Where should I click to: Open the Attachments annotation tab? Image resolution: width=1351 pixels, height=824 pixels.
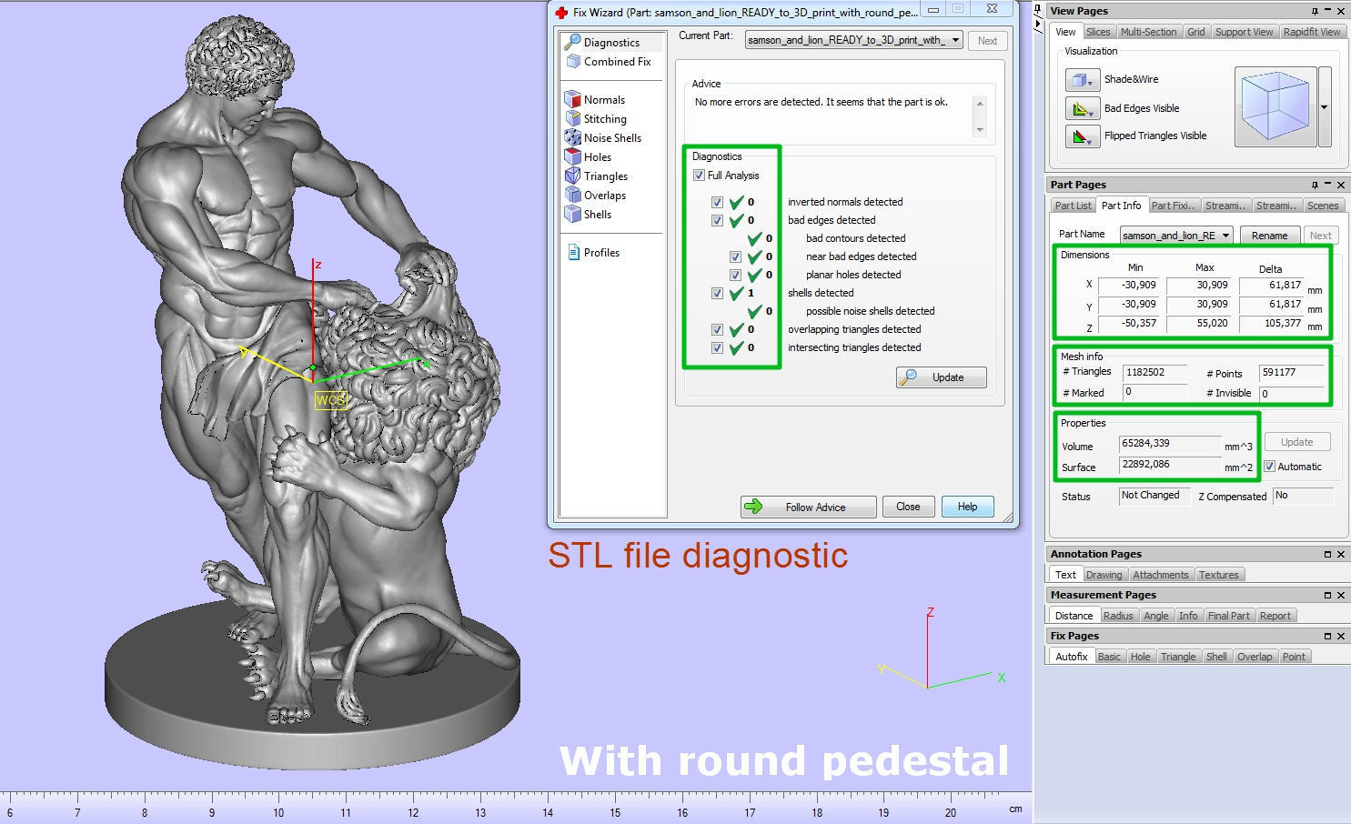click(x=1160, y=575)
